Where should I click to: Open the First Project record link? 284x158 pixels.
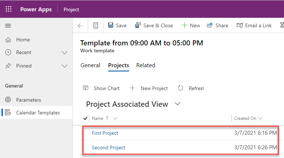pos(105,133)
